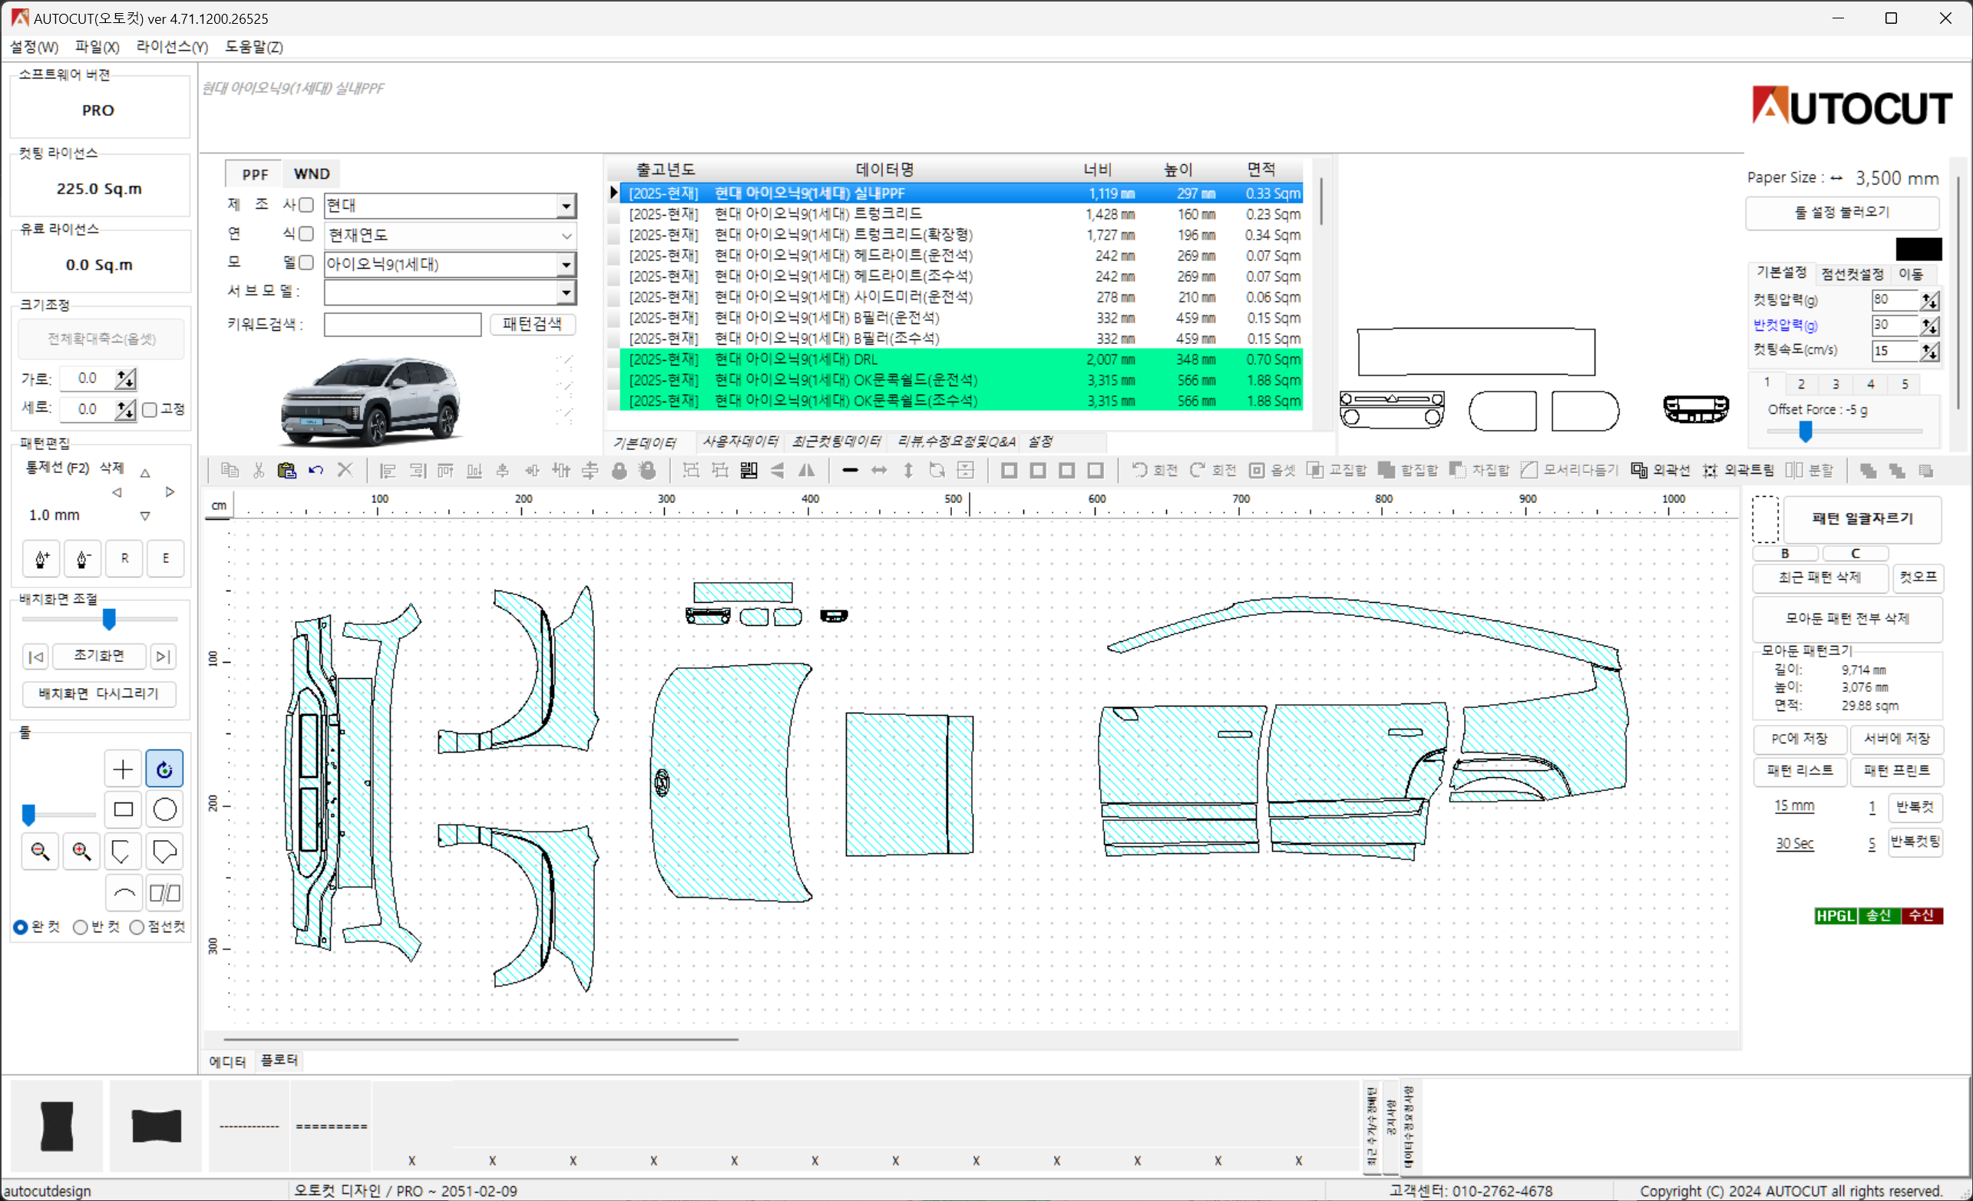Select the circle shape tool
Image resolution: width=1973 pixels, height=1201 pixels.
tap(165, 810)
